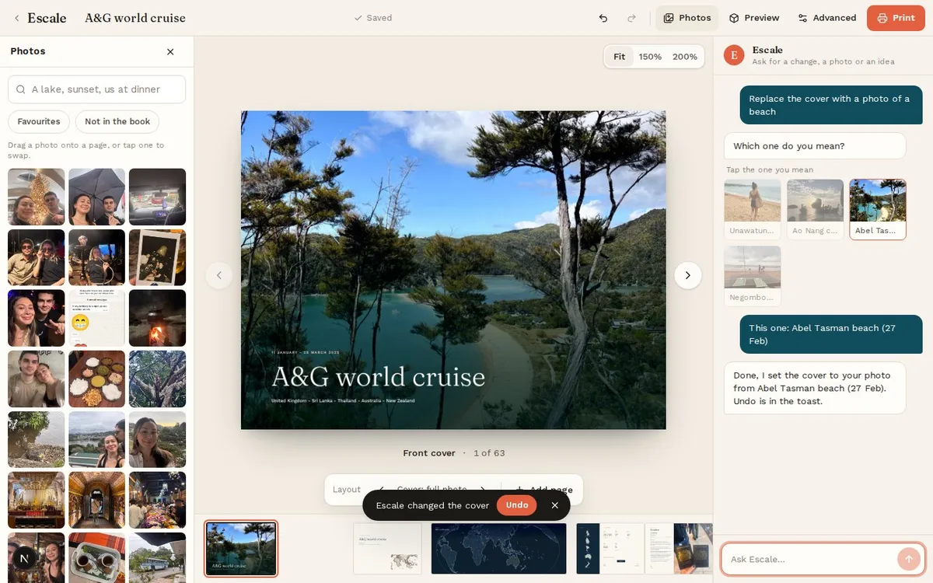The width and height of the screenshot is (933, 583).
Task: Click the redo arrow in the top toolbar
Action: (631, 18)
